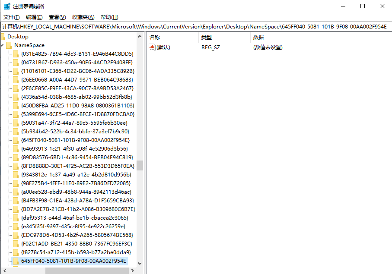This screenshot has height=274, width=392.
Task: Click the string value icon beside (默认)
Action: (x=152, y=47)
